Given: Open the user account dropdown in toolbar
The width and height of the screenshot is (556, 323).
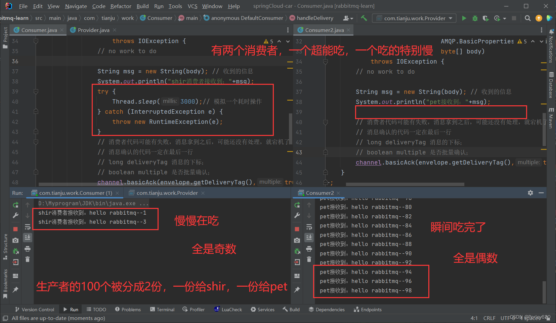Looking at the screenshot, I should pyautogui.click(x=348, y=18).
